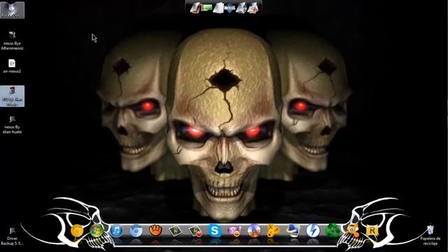Click the Nexus logo icon in top dock
This screenshot has height=252, width=448.
coord(230,8)
